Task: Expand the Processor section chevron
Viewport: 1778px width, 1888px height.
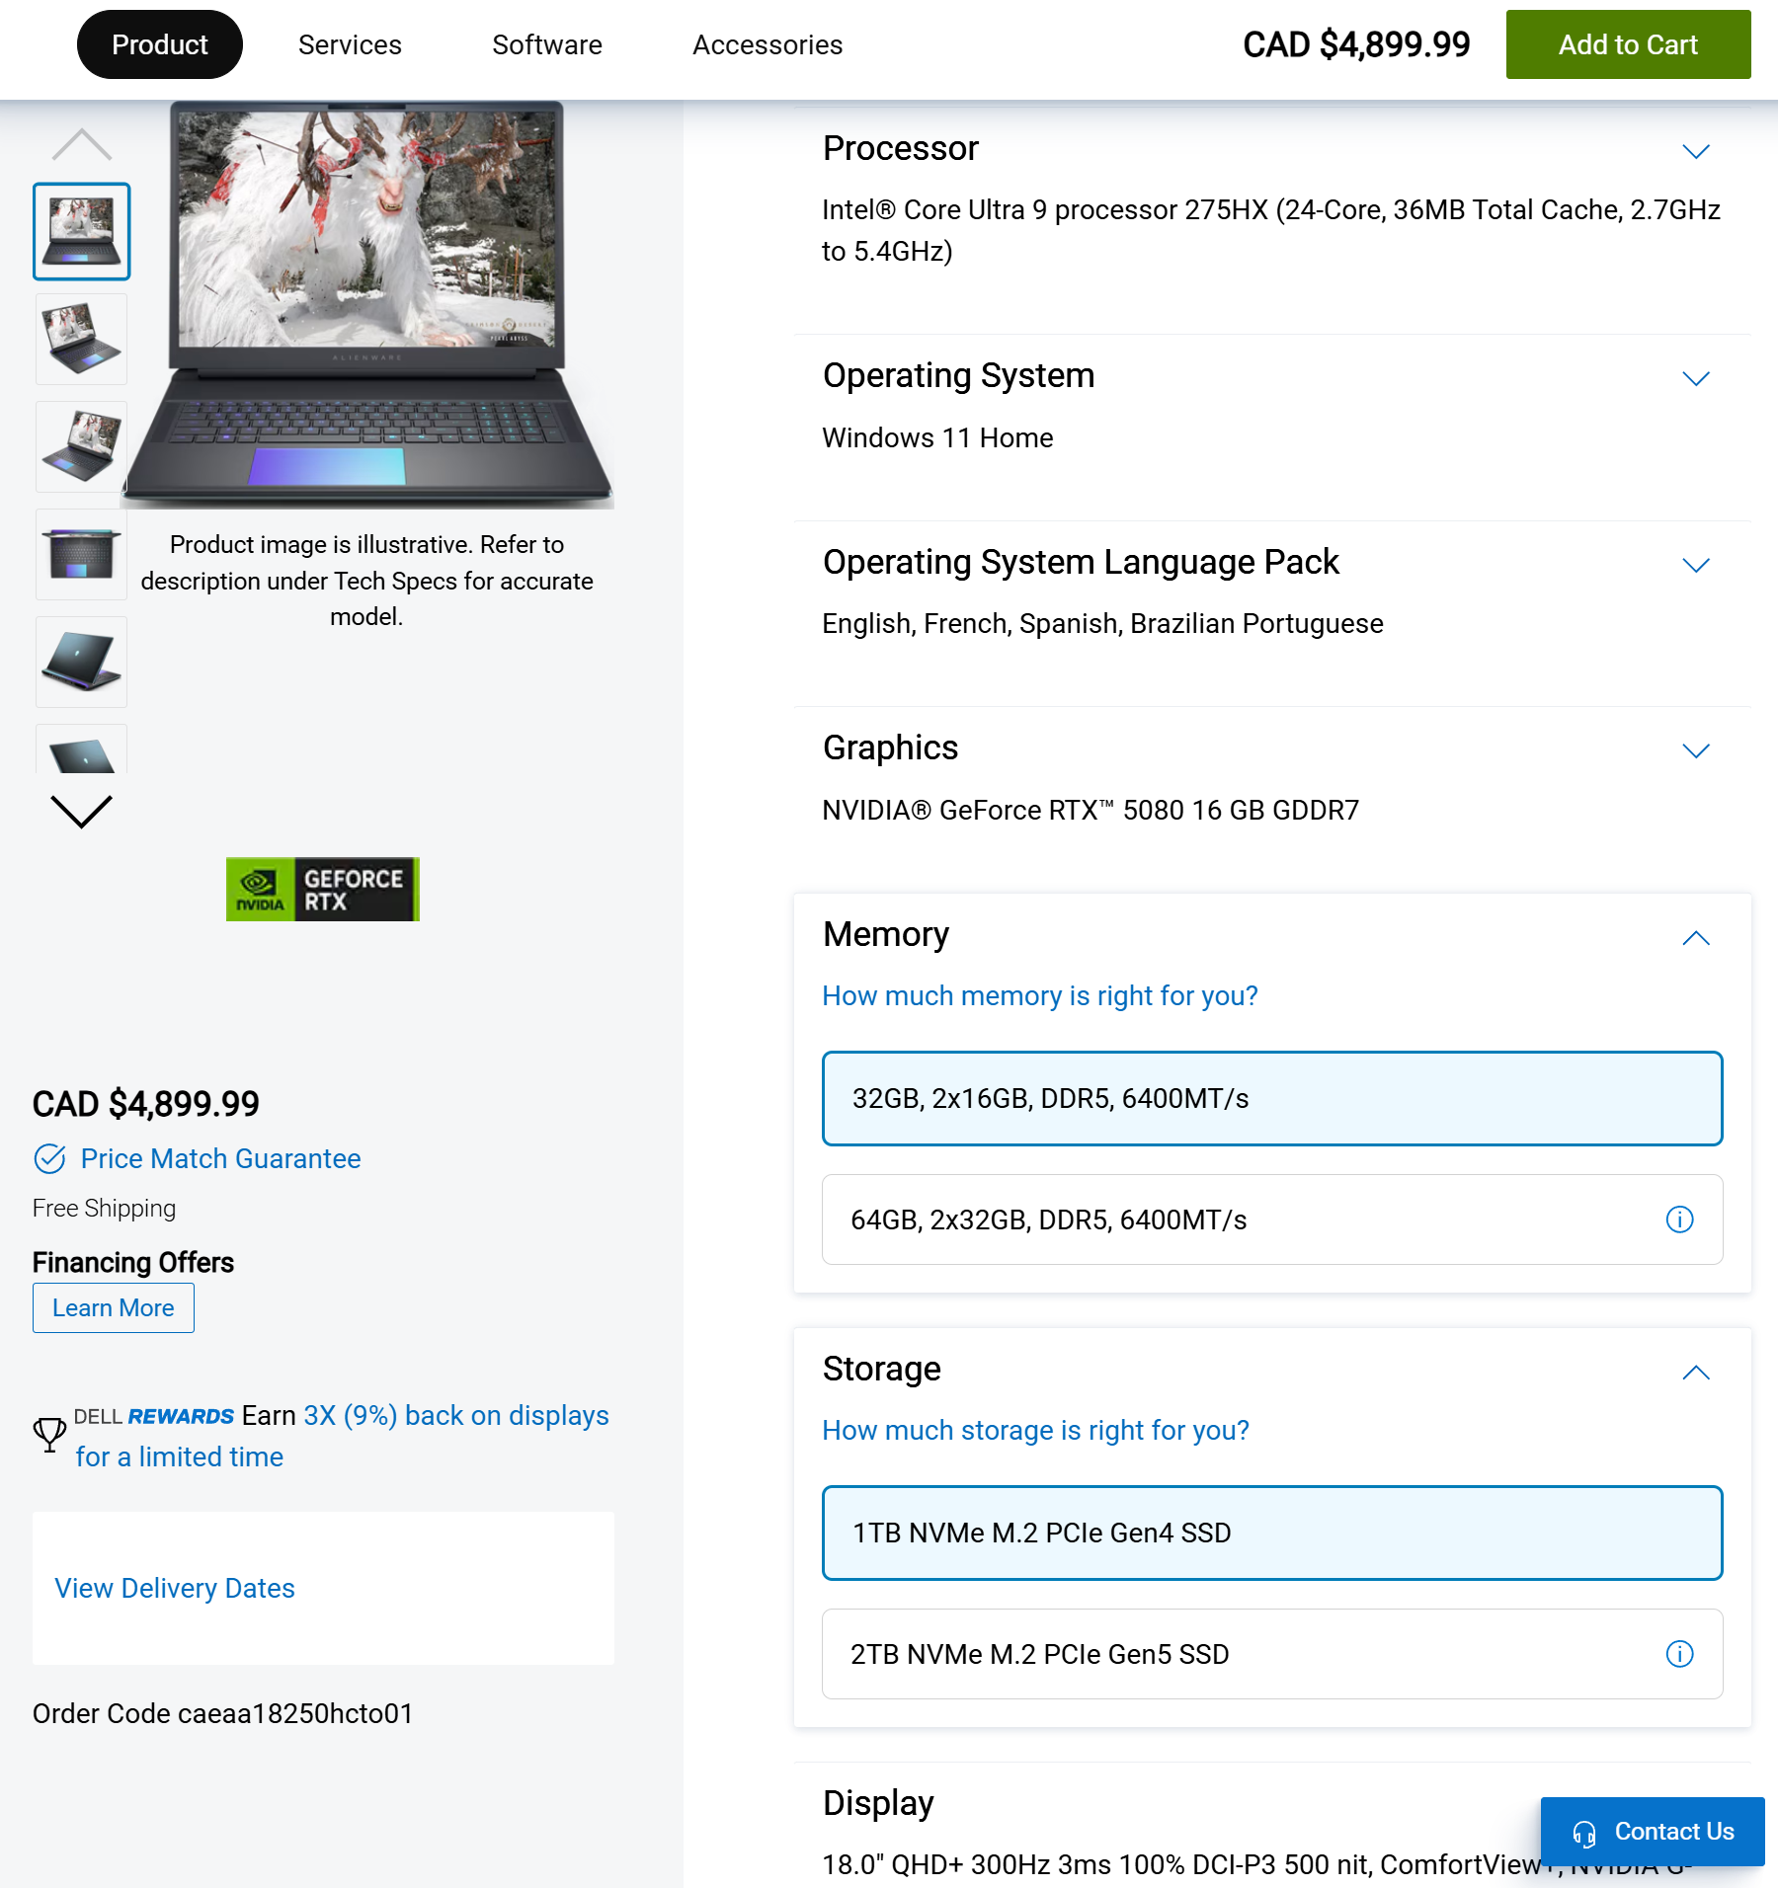Action: (x=1696, y=151)
